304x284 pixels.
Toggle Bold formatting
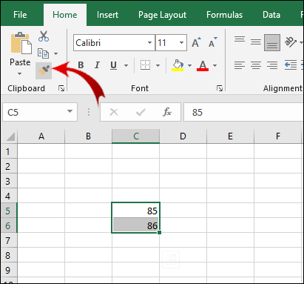[x=81, y=65]
